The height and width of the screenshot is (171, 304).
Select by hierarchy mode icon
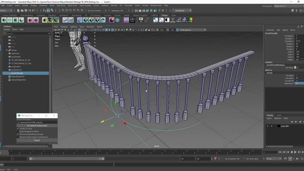tap(44, 10)
